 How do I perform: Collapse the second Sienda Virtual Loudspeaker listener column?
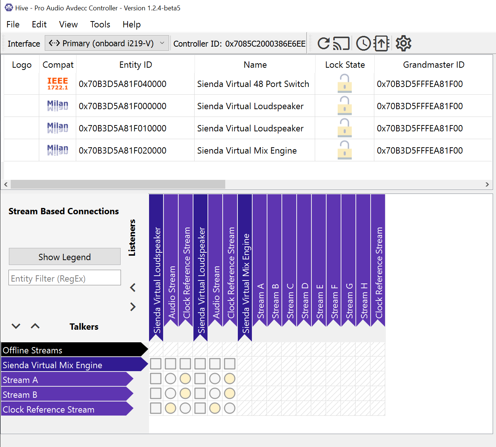pyautogui.click(x=200, y=267)
